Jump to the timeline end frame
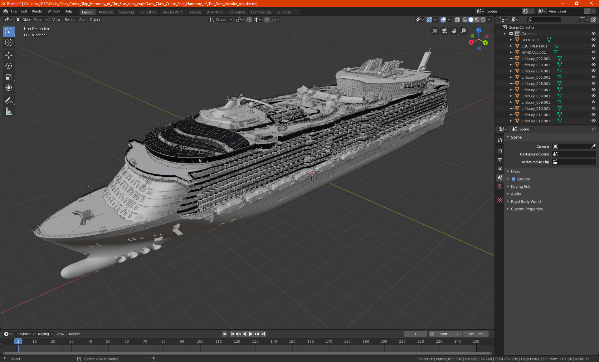Screen dimensions: 599x362 point(264,334)
